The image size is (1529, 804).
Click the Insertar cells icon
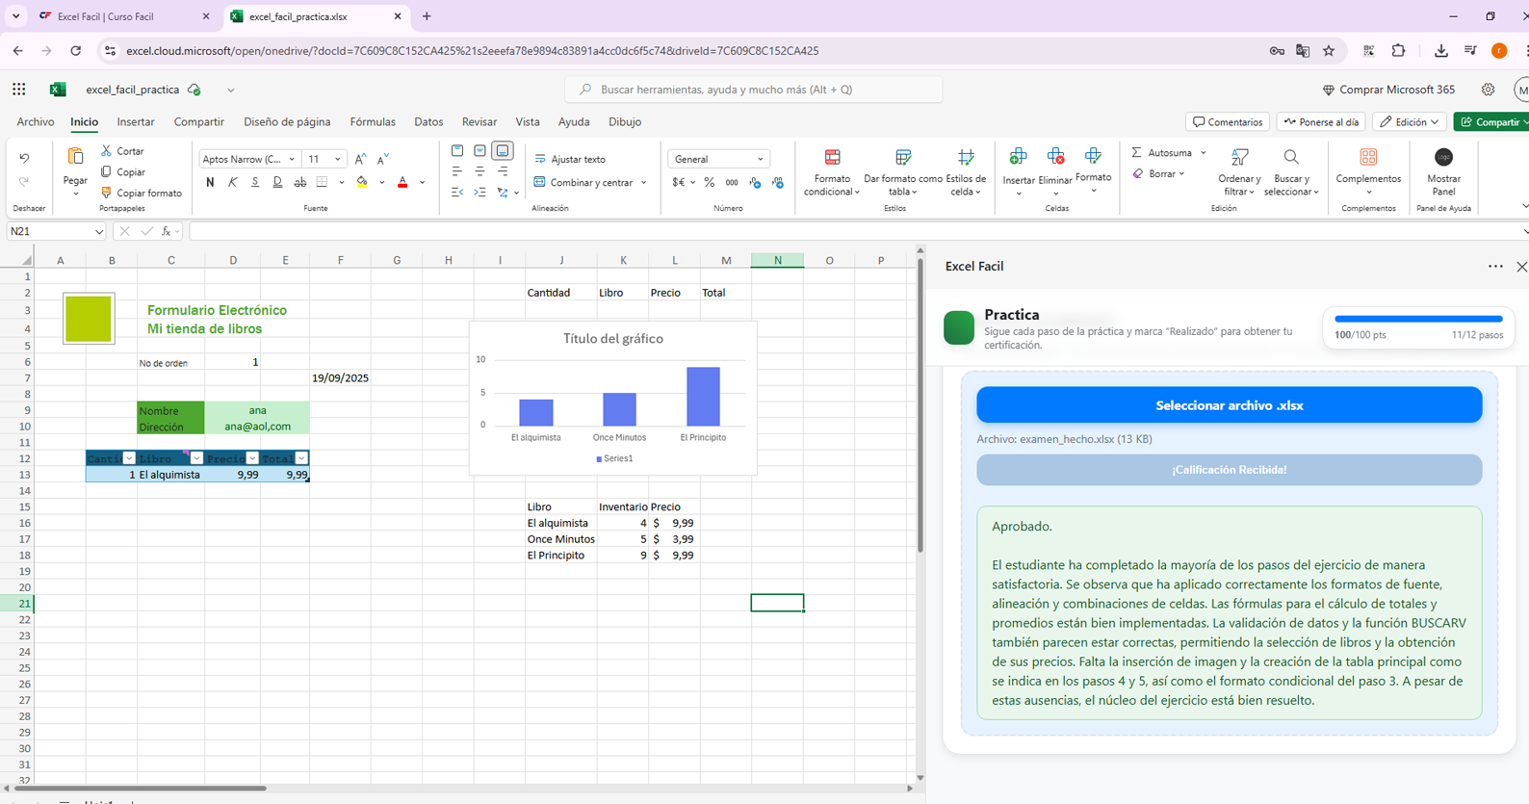tap(1018, 157)
